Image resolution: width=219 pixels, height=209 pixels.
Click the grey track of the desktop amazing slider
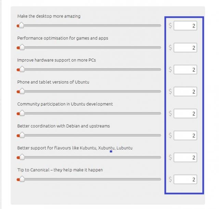[x=92, y=26]
